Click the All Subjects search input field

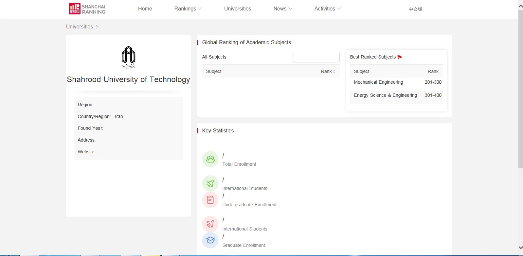click(x=316, y=57)
